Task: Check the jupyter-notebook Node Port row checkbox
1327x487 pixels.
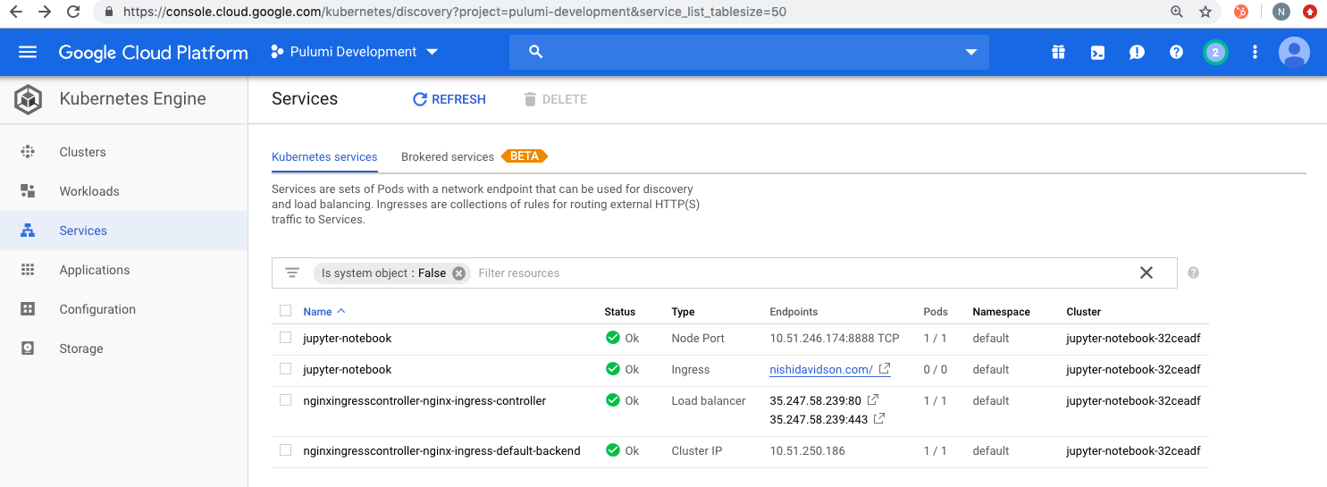Action: (x=285, y=338)
